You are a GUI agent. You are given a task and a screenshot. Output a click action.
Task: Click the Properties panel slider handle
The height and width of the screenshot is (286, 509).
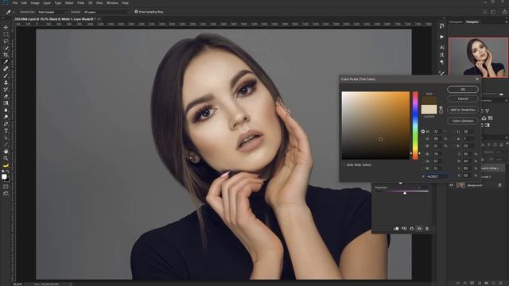pos(405,193)
